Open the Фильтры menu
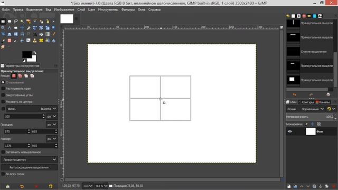The height and width of the screenshot is (190, 338). click(128, 9)
